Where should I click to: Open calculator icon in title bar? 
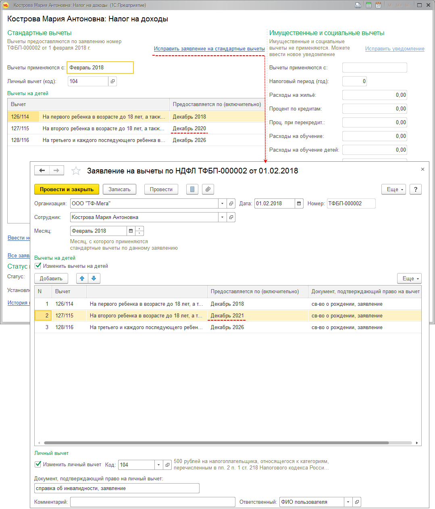click(368, 5)
